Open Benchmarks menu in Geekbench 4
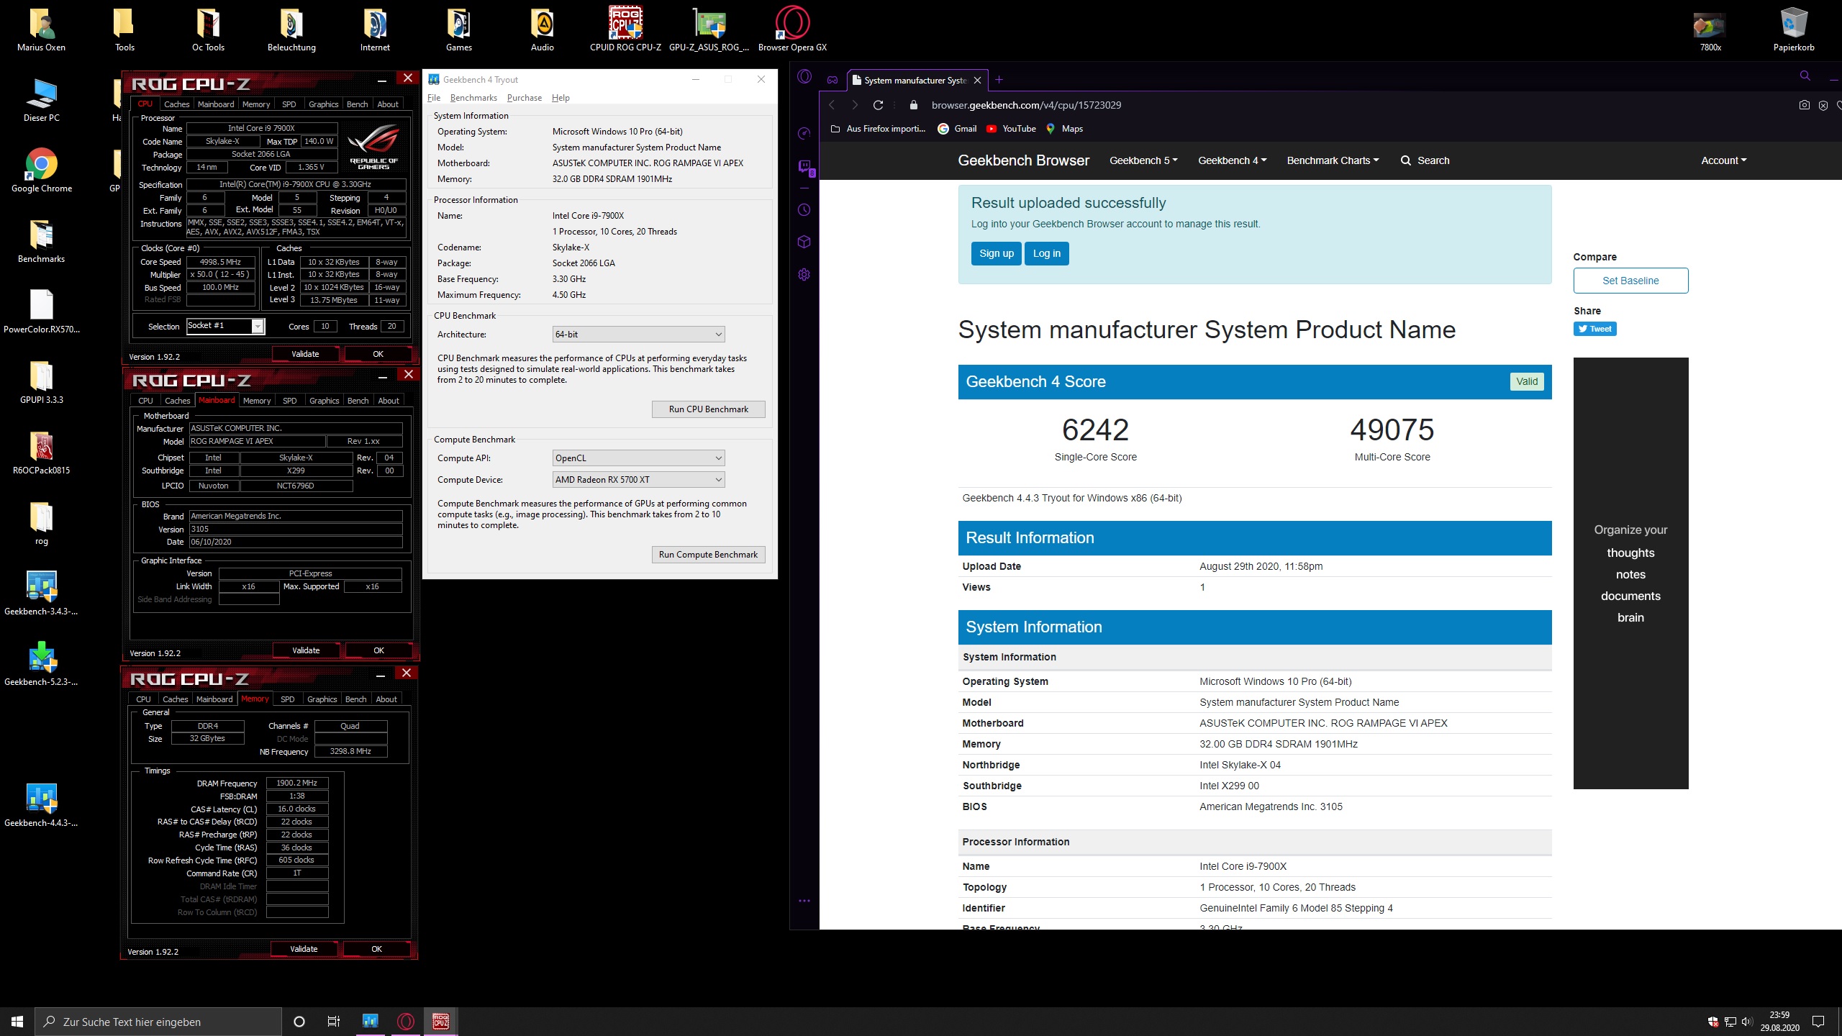This screenshot has width=1842, height=1036. pyautogui.click(x=473, y=98)
